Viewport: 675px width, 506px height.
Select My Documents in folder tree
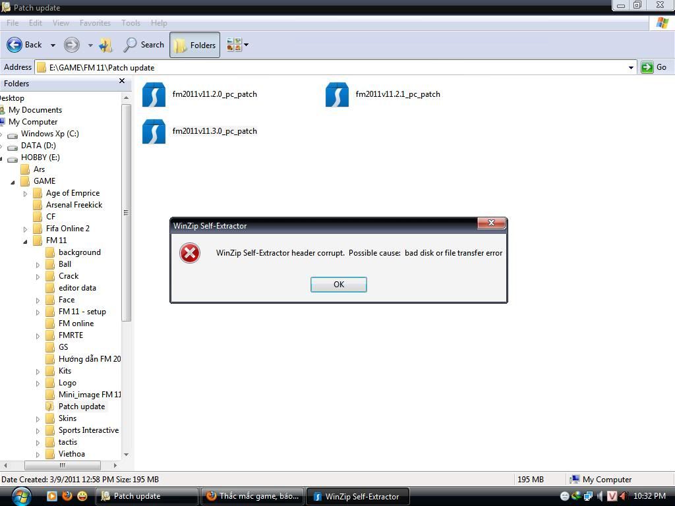pyautogui.click(x=35, y=110)
